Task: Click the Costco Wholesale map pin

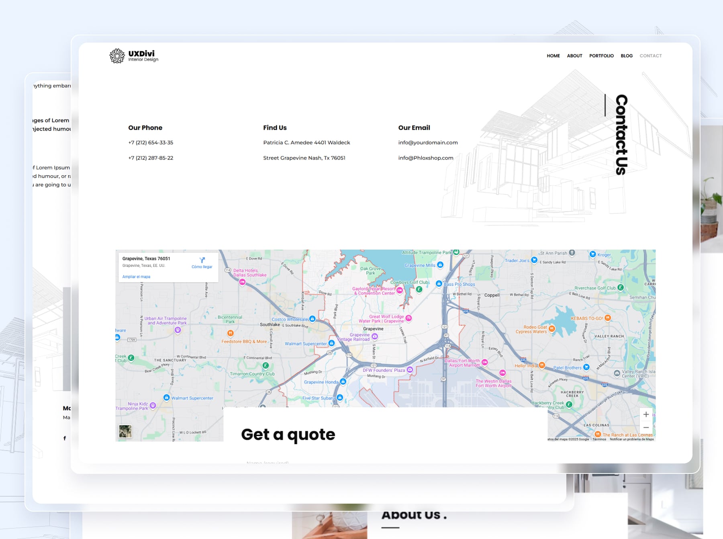Action: pos(312,319)
